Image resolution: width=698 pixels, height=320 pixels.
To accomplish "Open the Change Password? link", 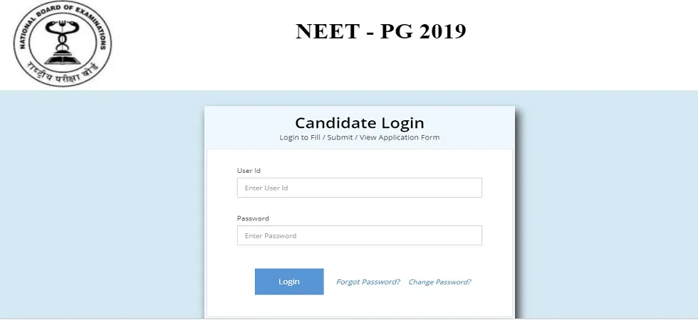I will [x=440, y=282].
